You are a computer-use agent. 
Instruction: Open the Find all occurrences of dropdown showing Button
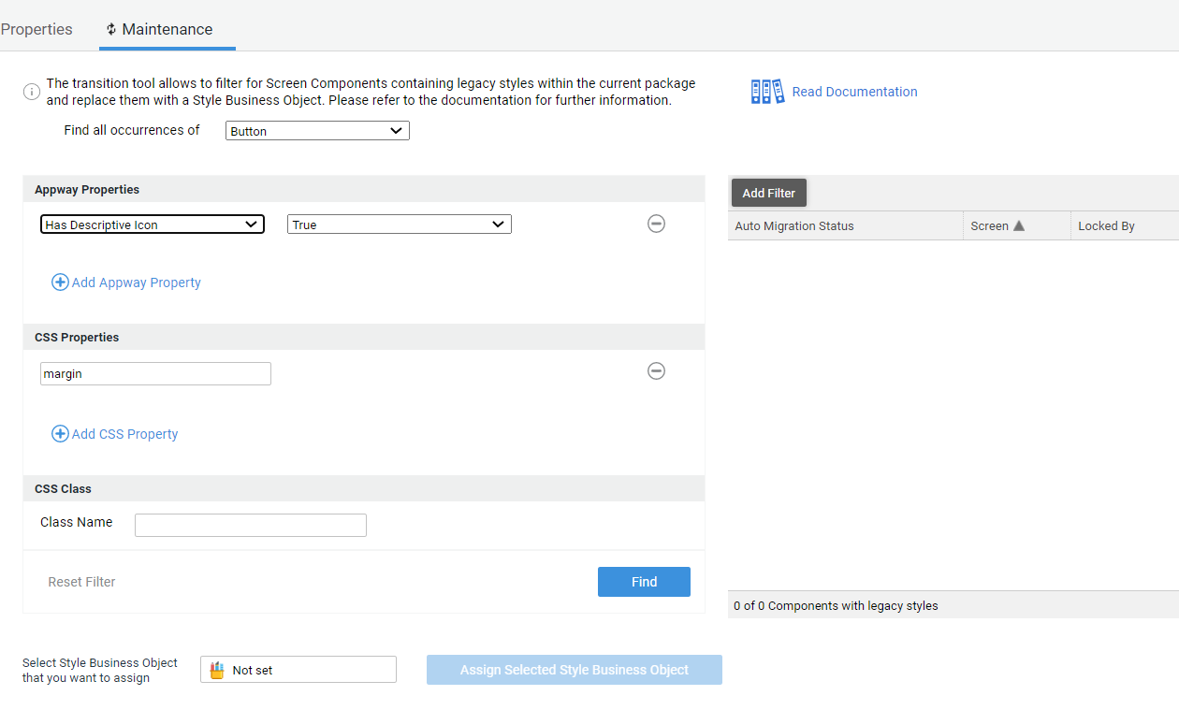[316, 130]
